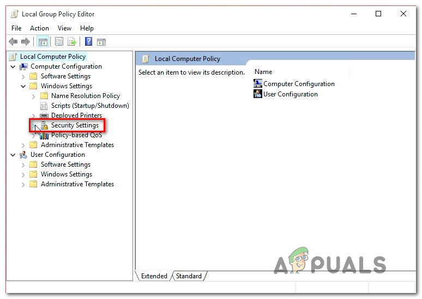
Task: Click the Back arrow toolbar icon
Action: [13, 42]
